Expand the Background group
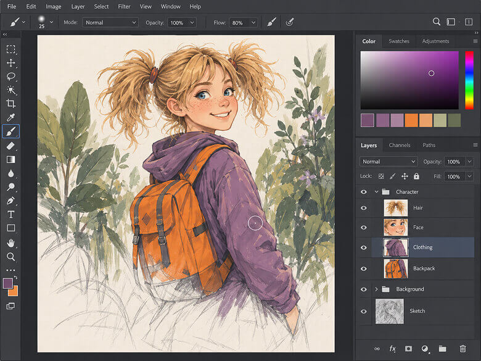This screenshot has height=361, width=481. [x=376, y=289]
